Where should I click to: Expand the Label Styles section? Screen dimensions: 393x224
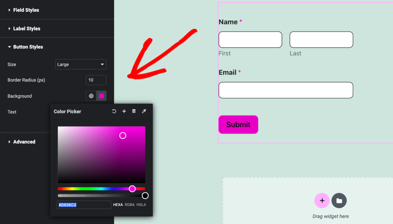coord(57,29)
